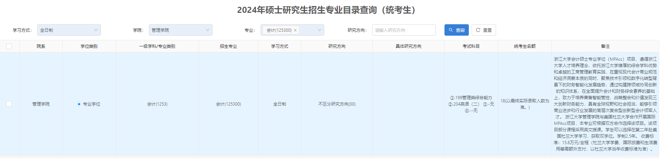Click the 重置 reset button

coord(483,30)
